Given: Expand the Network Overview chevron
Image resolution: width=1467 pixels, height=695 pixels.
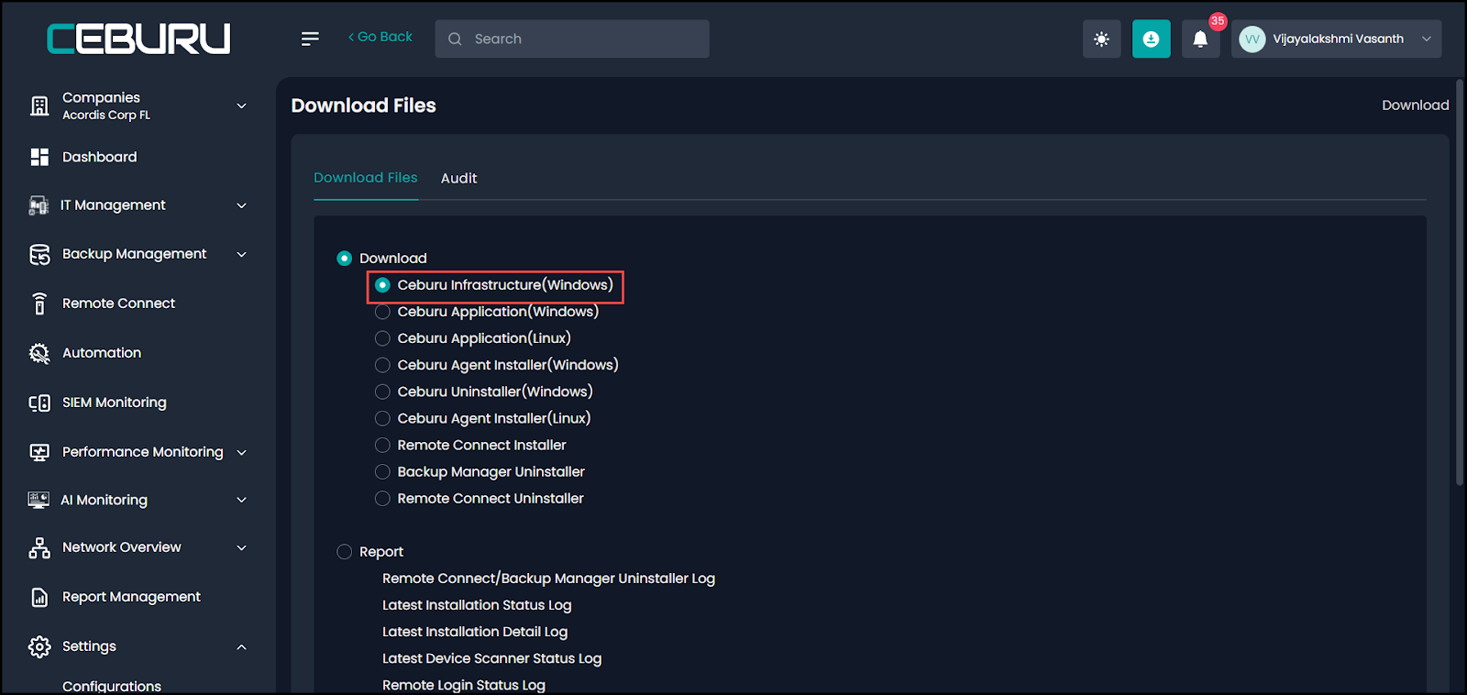Looking at the screenshot, I should [241, 547].
